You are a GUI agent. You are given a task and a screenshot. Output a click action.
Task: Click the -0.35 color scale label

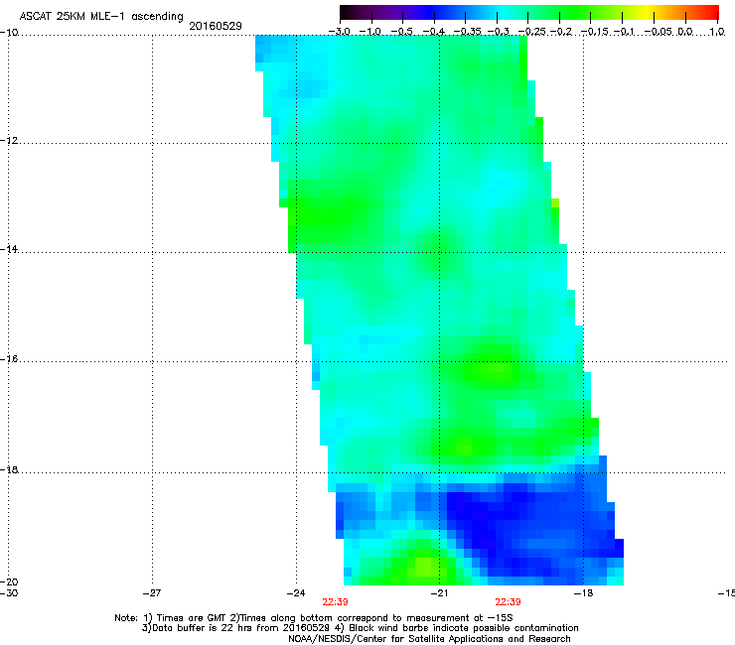[468, 32]
